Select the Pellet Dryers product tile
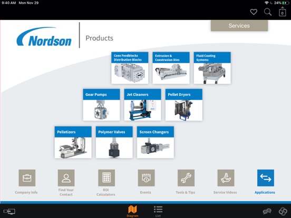Screen dimensions: 291x218 coord(184,105)
